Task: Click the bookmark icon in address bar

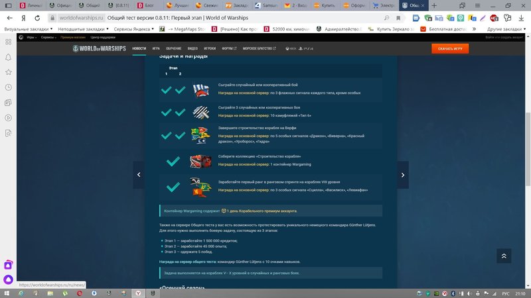Action: pyautogui.click(x=398, y=18)
